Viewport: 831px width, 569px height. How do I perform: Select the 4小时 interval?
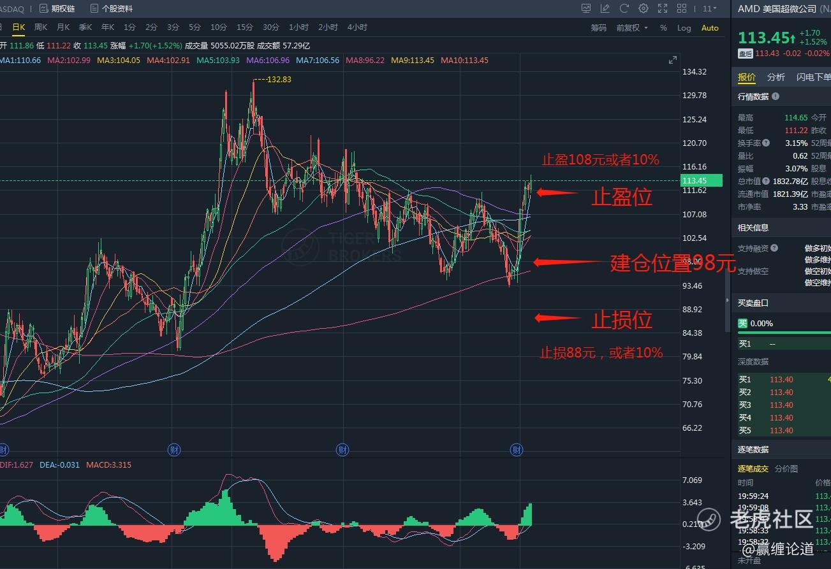[357, 27]
